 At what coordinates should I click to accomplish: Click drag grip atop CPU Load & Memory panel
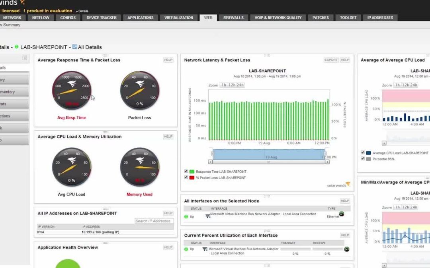tap(106, 132)
